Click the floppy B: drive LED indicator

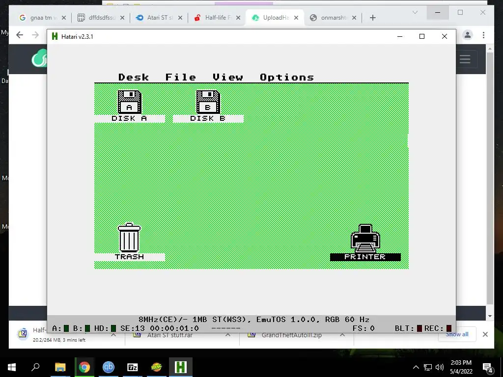(87, 328)
